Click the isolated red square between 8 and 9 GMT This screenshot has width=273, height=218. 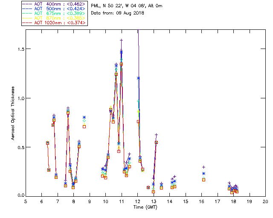[x=84, y=126]
